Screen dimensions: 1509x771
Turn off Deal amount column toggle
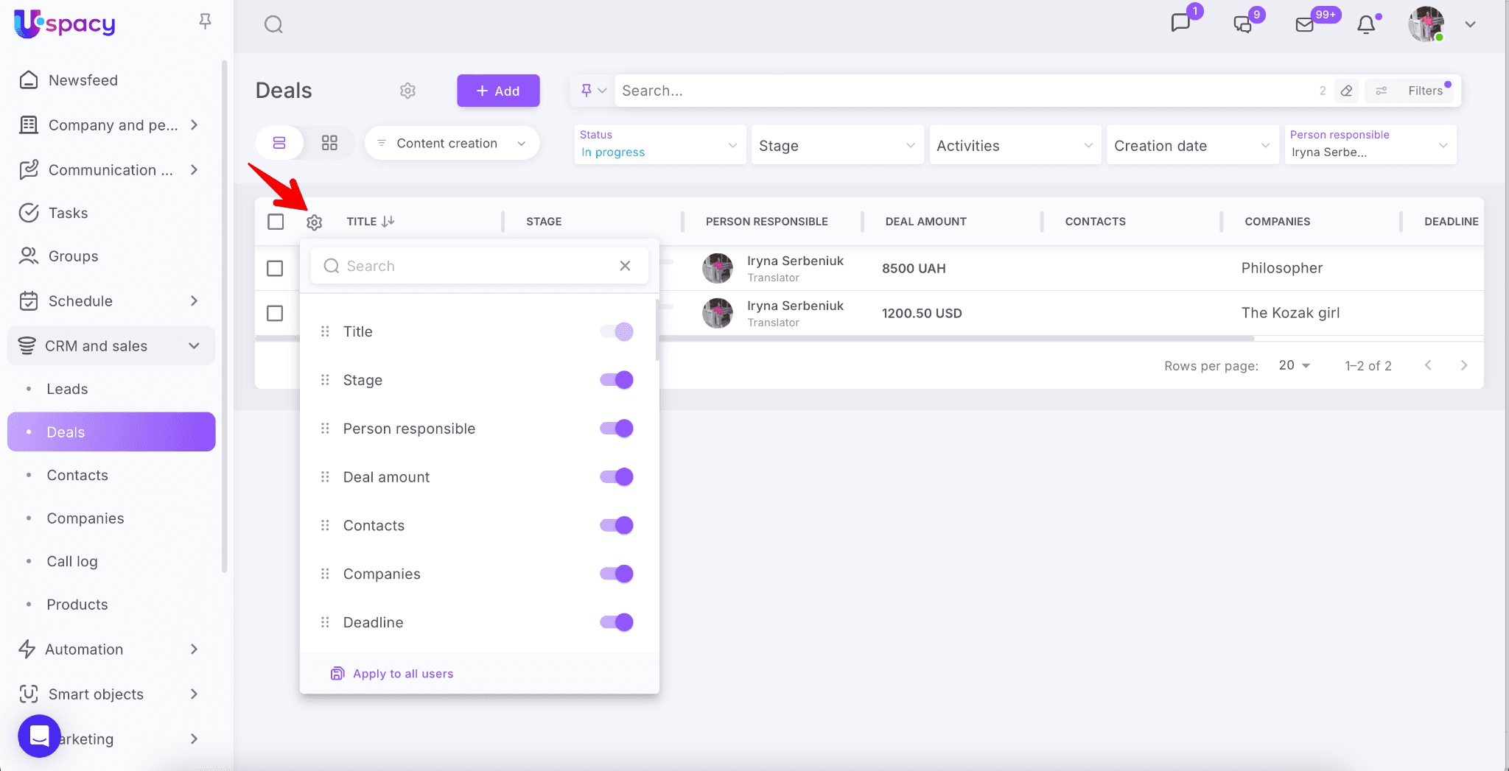coord(617,477)
